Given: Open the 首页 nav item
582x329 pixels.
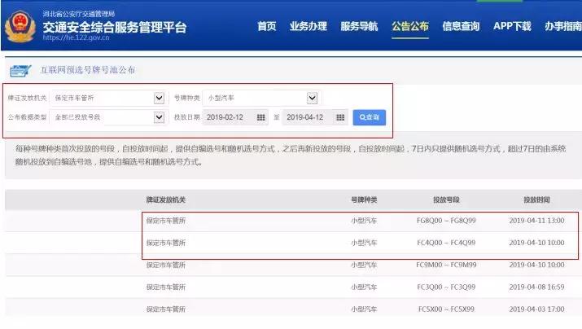Looking at the screenshot, I should 266,26.
